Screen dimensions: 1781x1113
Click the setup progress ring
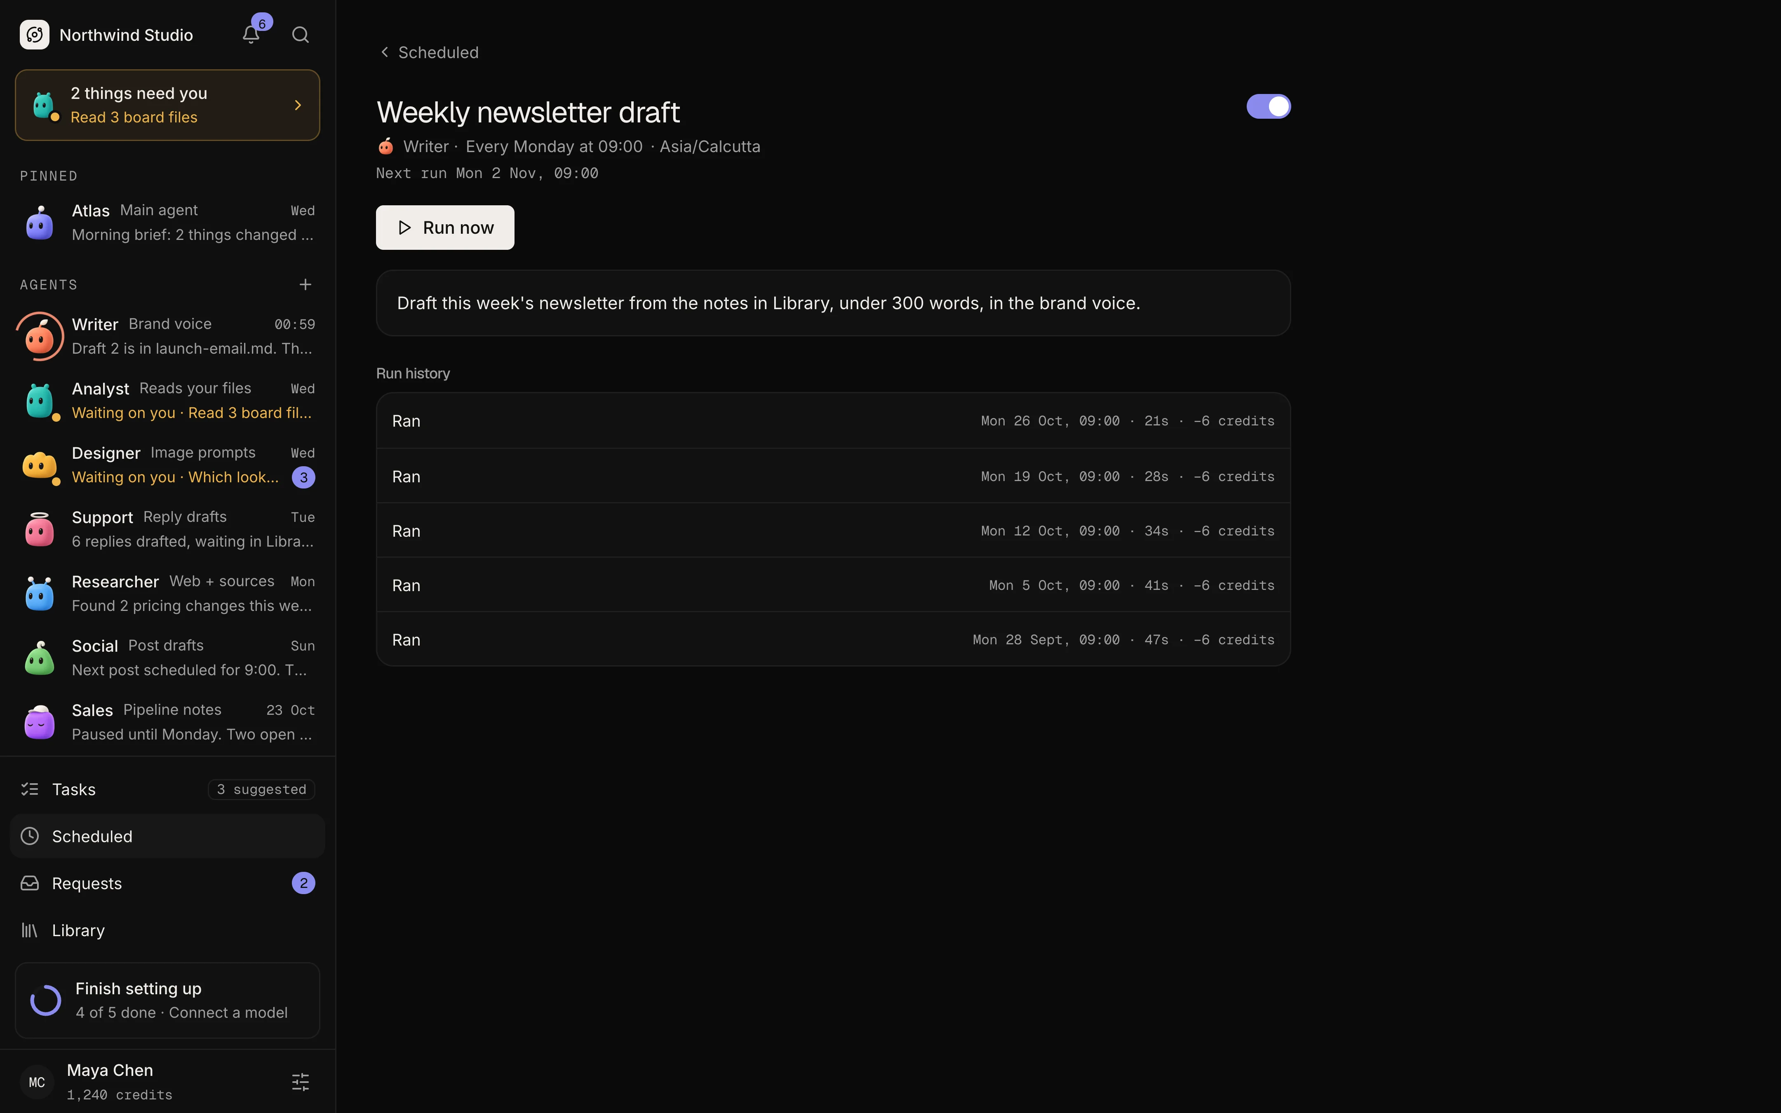[46, 1000]
